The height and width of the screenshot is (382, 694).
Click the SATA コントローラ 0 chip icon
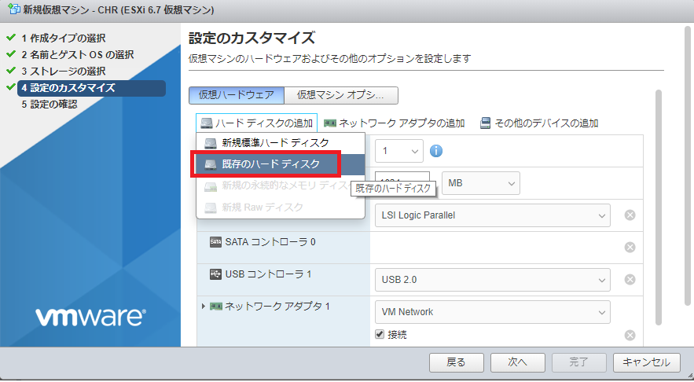pos(215,242)
